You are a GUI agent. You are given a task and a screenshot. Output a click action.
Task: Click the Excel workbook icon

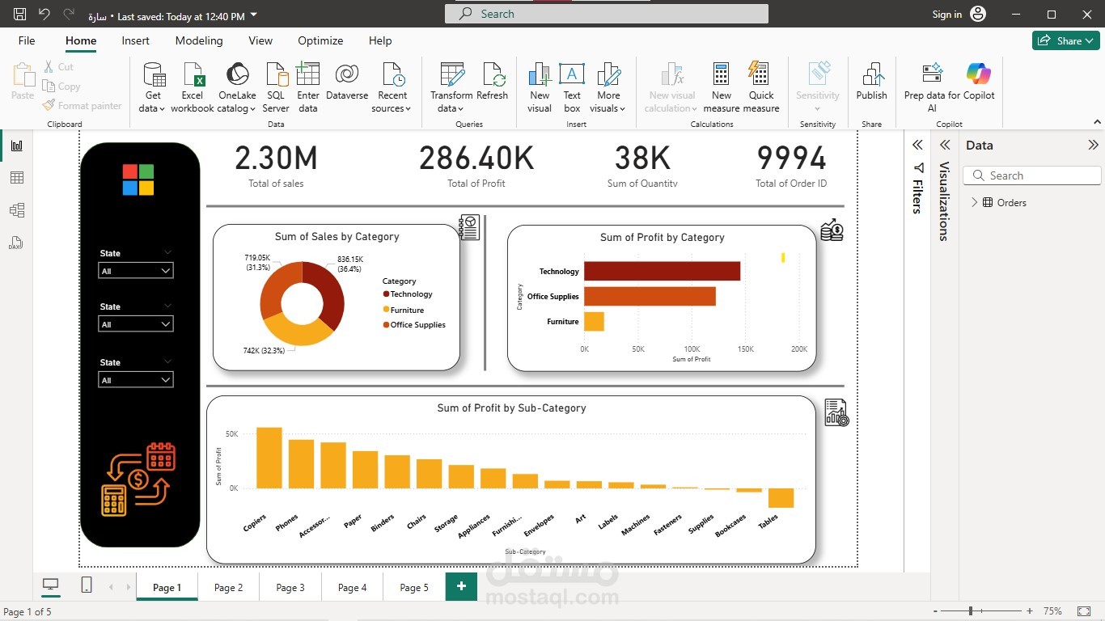click(193, 75)
